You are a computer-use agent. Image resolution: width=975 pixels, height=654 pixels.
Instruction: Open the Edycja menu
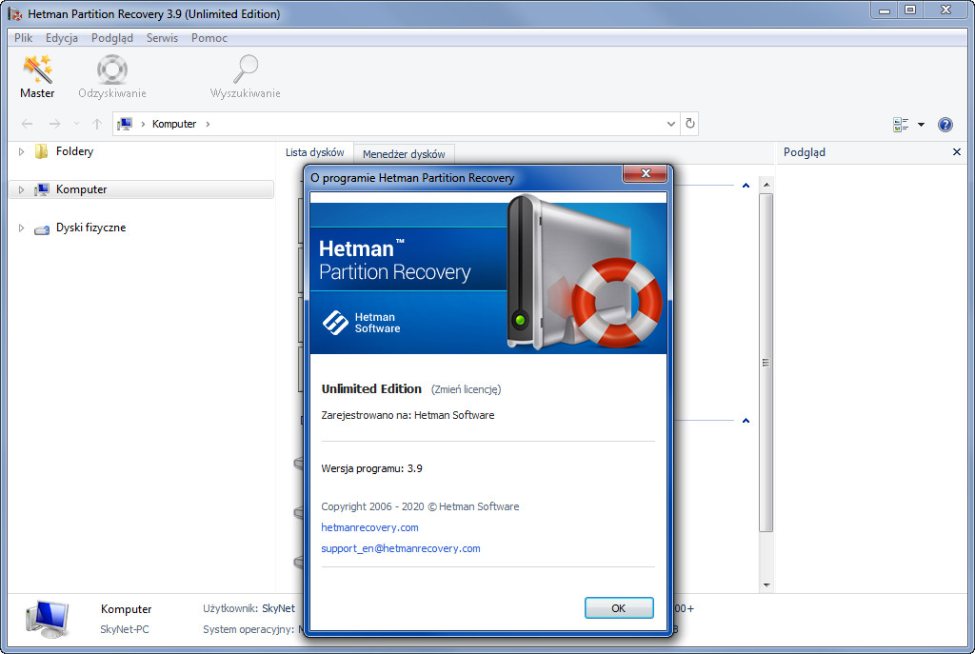coord(62,38)
